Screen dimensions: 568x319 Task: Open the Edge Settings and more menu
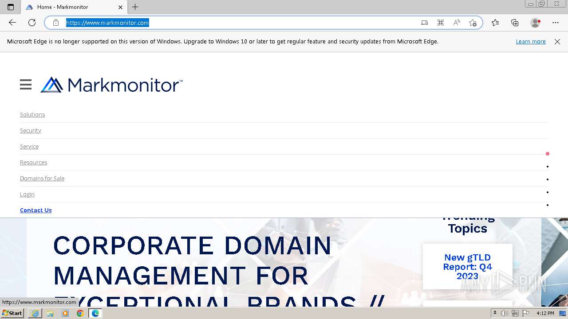(x=556, y=23)
